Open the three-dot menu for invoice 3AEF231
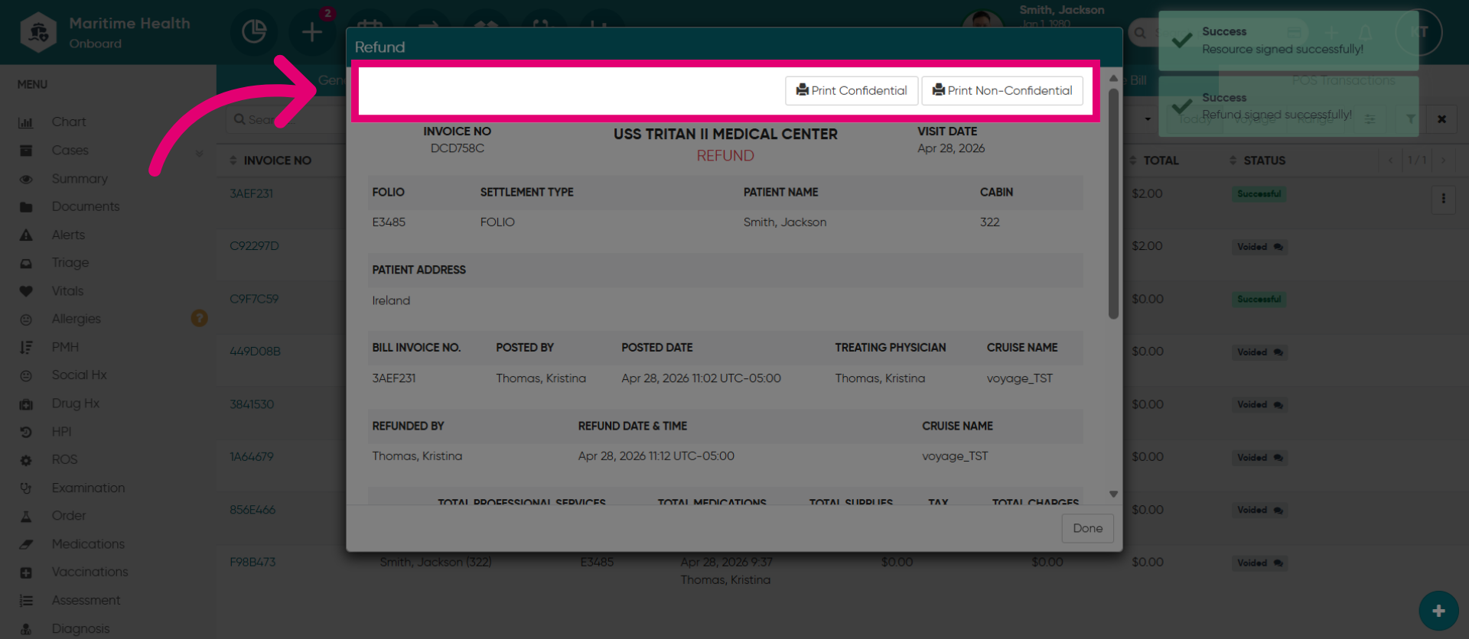1469x639 pixels. 1444,199
